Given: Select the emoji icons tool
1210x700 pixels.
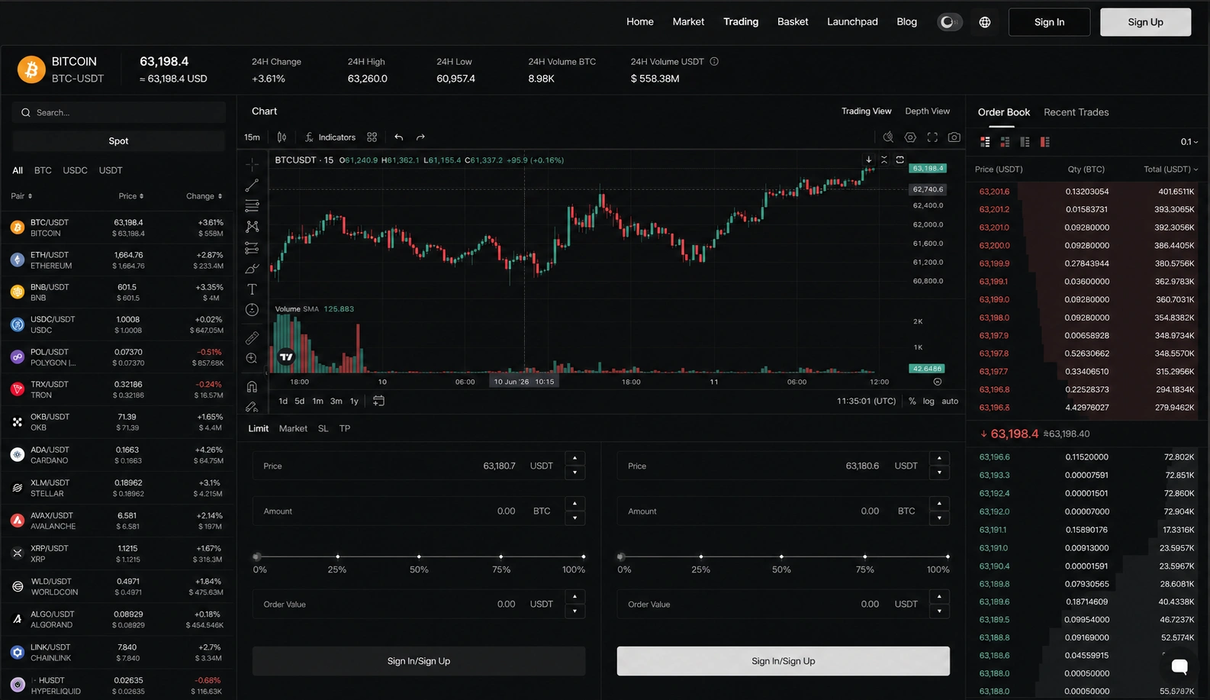Looking at the screenshot, I should pyautogui.click(x=252, y=310).
